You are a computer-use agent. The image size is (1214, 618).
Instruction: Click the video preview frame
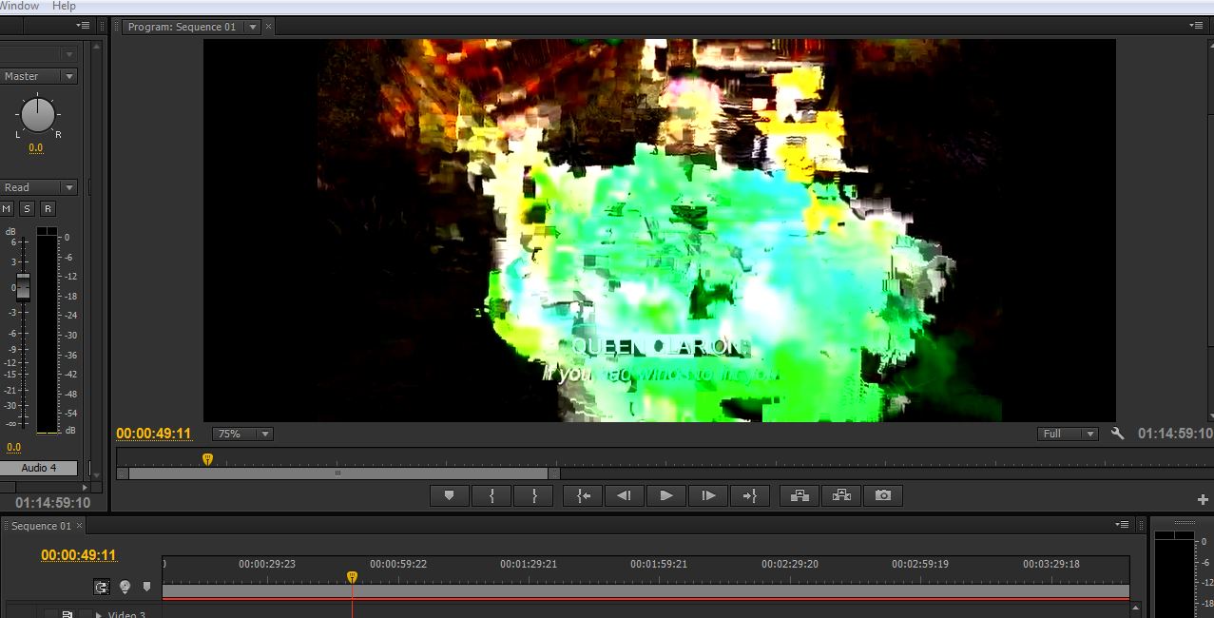pyautogui.click(x=659, y=230)
